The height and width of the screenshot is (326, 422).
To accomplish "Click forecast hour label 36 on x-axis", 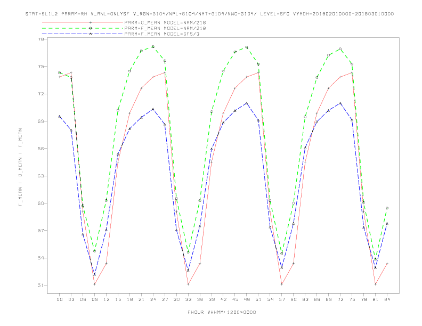I will pyautogui.click(x=200, y=299).
